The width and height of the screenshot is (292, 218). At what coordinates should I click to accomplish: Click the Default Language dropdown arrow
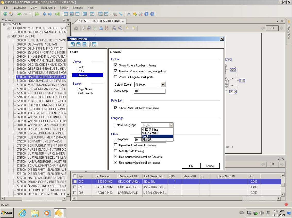click(171, 125)
